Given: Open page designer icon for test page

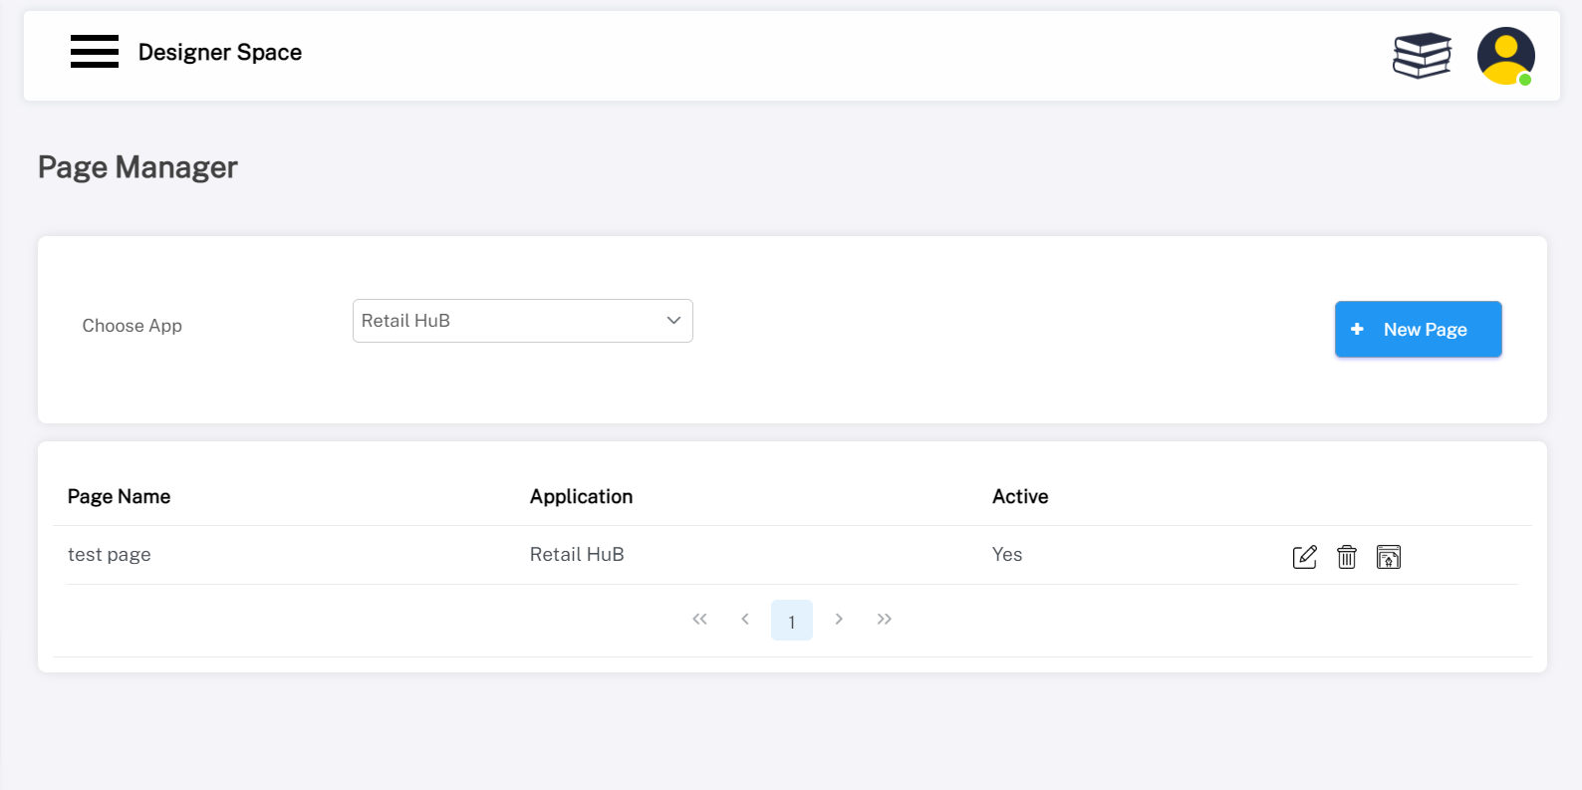Looking at the screenshot, I should [x=1388, y=557].
